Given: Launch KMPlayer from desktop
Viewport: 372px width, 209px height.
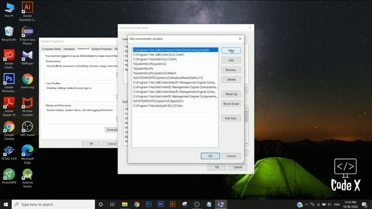Looking at the screenshot, I should [x=27, y=57].
